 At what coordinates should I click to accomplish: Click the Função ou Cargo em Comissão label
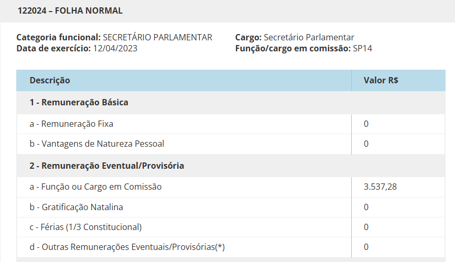coord(95,187)
